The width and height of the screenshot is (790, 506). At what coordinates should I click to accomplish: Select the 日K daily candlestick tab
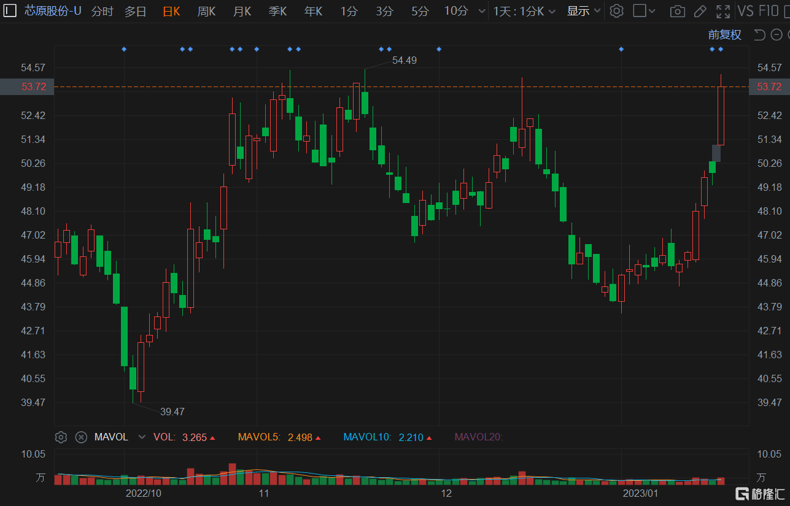[171, 11]
